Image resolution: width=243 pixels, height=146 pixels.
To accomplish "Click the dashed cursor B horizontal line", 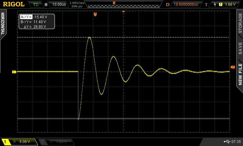I will [x=123, y=37].
